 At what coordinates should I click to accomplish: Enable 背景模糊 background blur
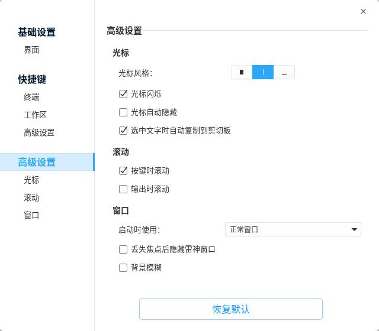[x=123, y=268]
